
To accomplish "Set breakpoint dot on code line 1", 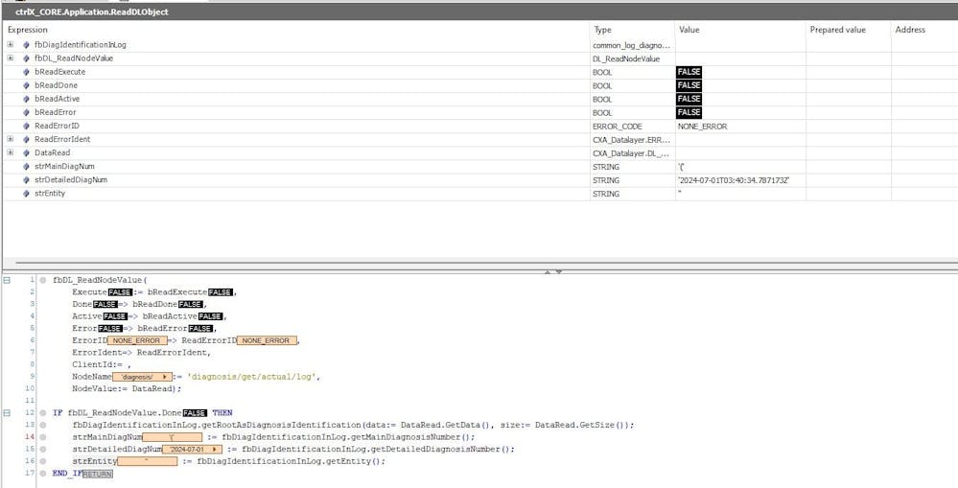I will tap(43, 279).
